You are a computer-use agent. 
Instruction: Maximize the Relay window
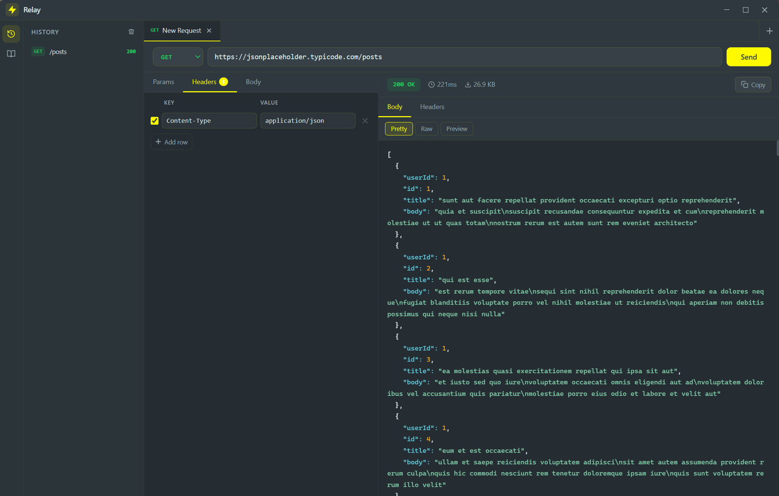tap(746, 10)
